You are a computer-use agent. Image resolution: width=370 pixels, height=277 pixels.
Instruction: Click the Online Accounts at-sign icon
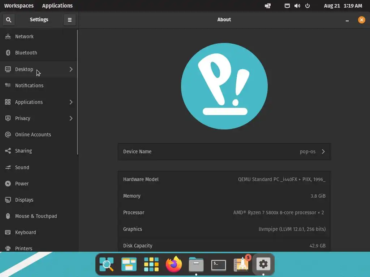coord(8,135)
